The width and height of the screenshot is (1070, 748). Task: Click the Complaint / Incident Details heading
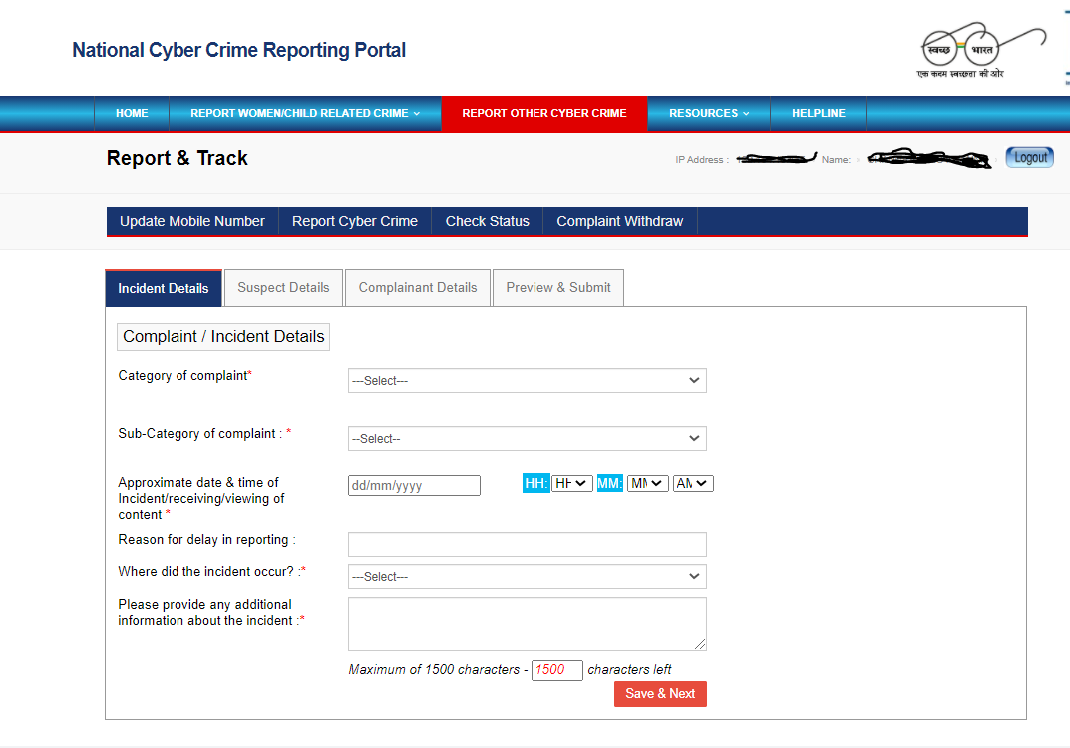223,337
